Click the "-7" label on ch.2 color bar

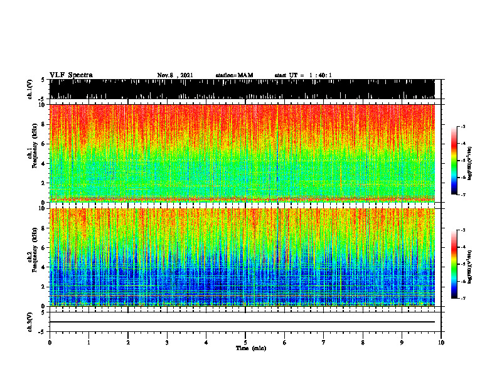pos(463,299)
